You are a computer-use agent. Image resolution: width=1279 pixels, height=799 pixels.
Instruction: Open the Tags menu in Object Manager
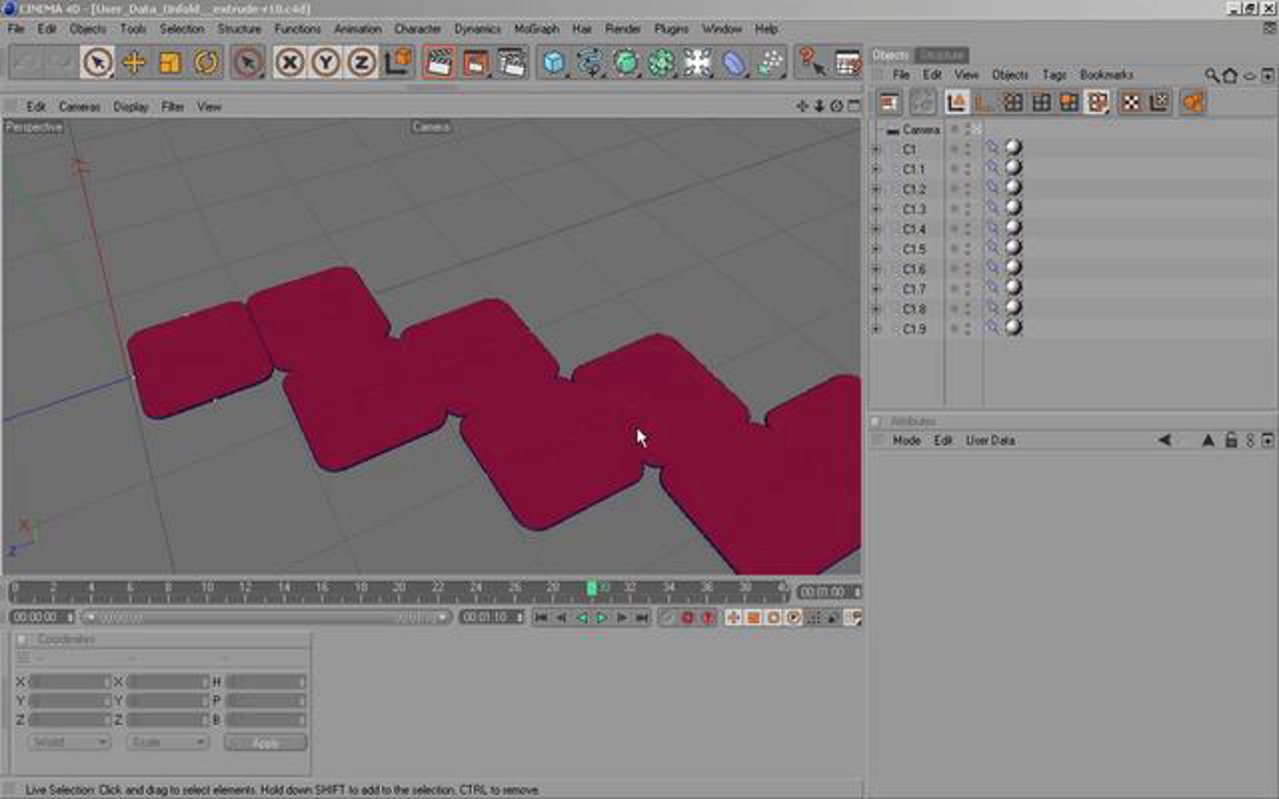click(1054, 75)
